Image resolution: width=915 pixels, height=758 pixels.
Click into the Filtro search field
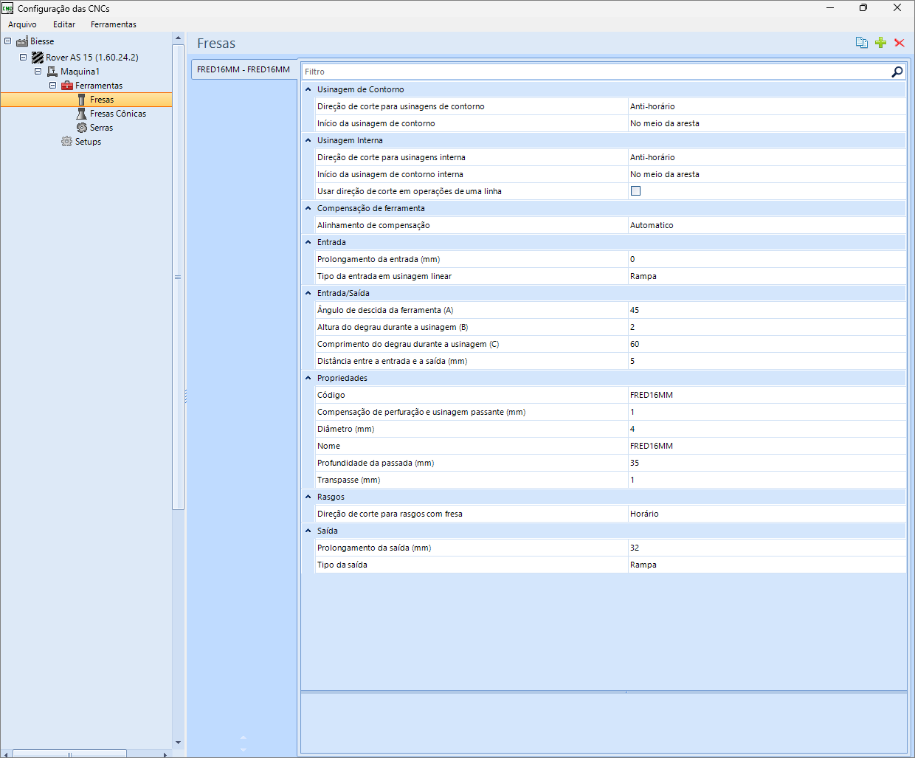590,72
